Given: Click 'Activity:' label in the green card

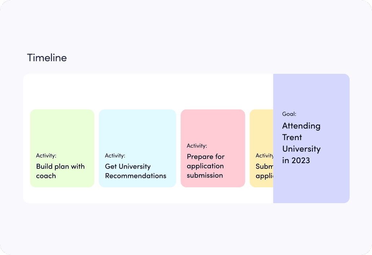Looking at the screenshot, I should coord(46,156).
